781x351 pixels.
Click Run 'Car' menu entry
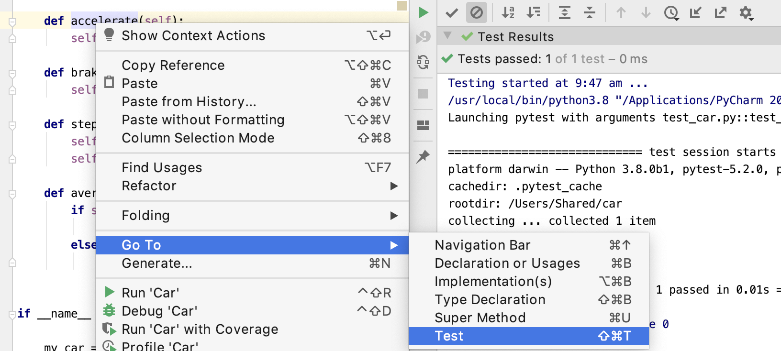pyautogui.click(x=150, y=293)
